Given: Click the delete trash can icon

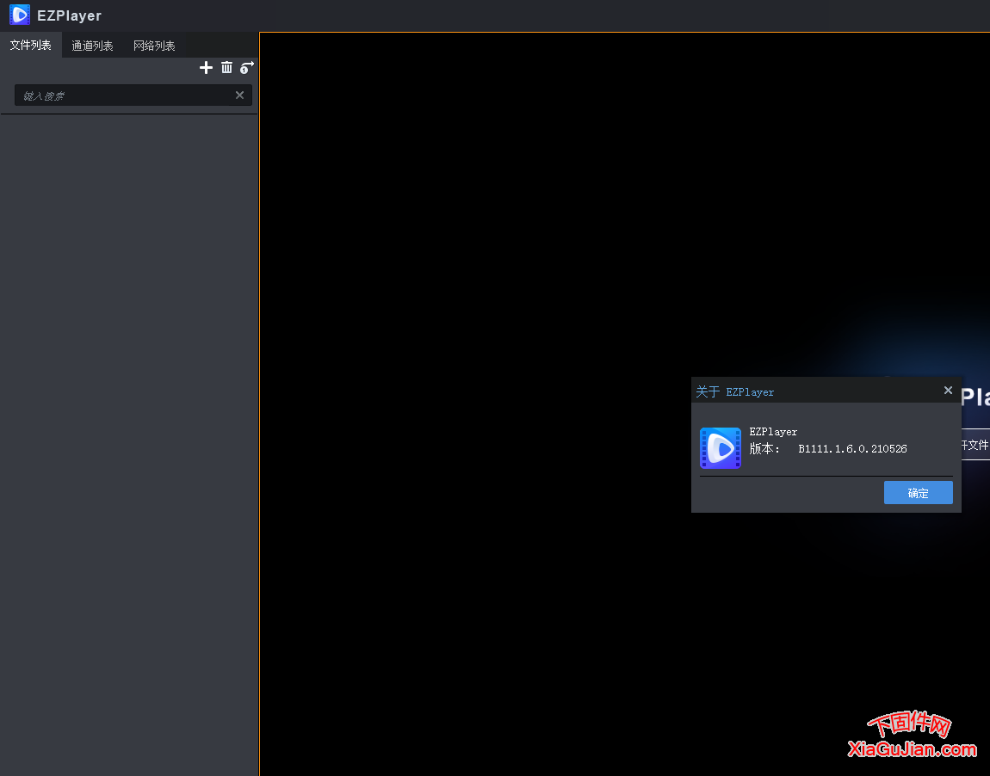Looking at the screenshot, I should (x=226, y=67).
